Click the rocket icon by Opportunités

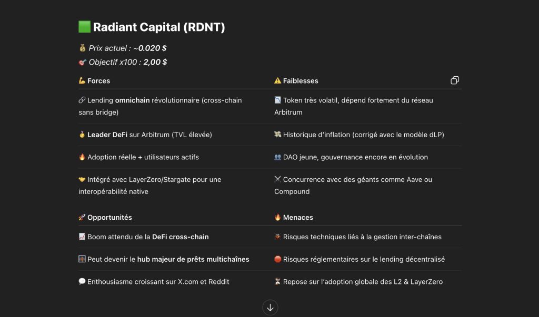click(x=82, y=218)
